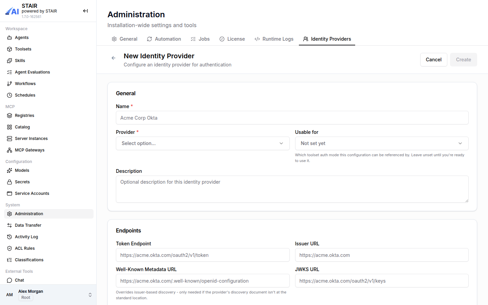Click the MCP Gateways network icon
This screenshot has height=305, width=488.
point(9,150)
